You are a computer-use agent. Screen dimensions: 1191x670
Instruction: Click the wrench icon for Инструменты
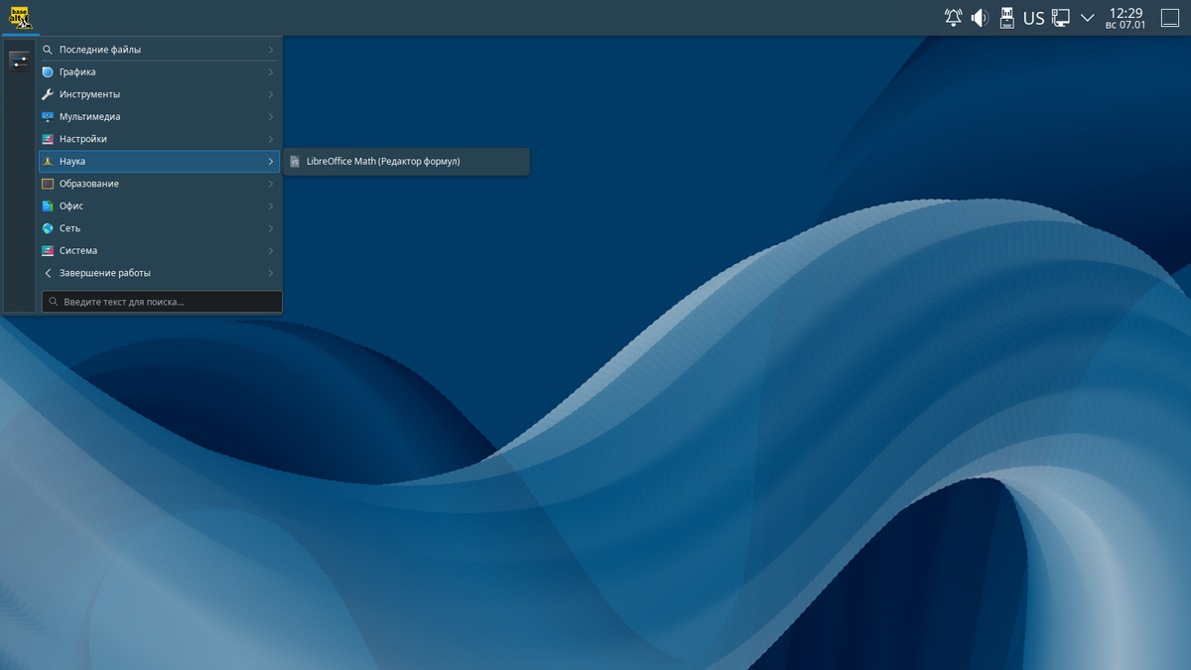coord(48,94)
